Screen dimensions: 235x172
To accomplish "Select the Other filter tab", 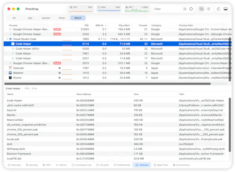I will (x=62, y=18).
